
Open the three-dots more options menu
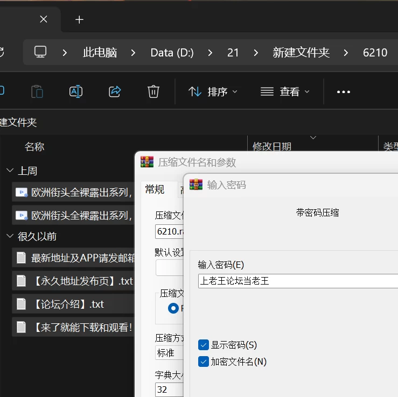344,92
